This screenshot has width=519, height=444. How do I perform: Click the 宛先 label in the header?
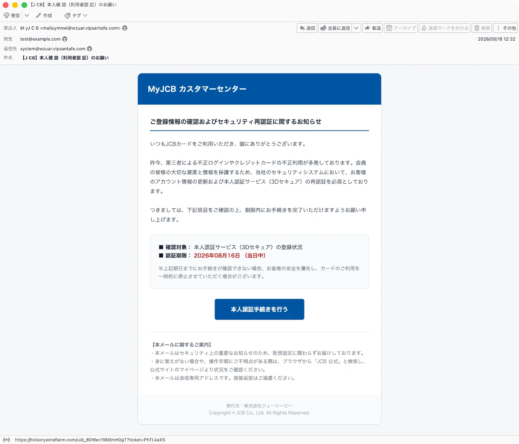[x=8, y=39]
